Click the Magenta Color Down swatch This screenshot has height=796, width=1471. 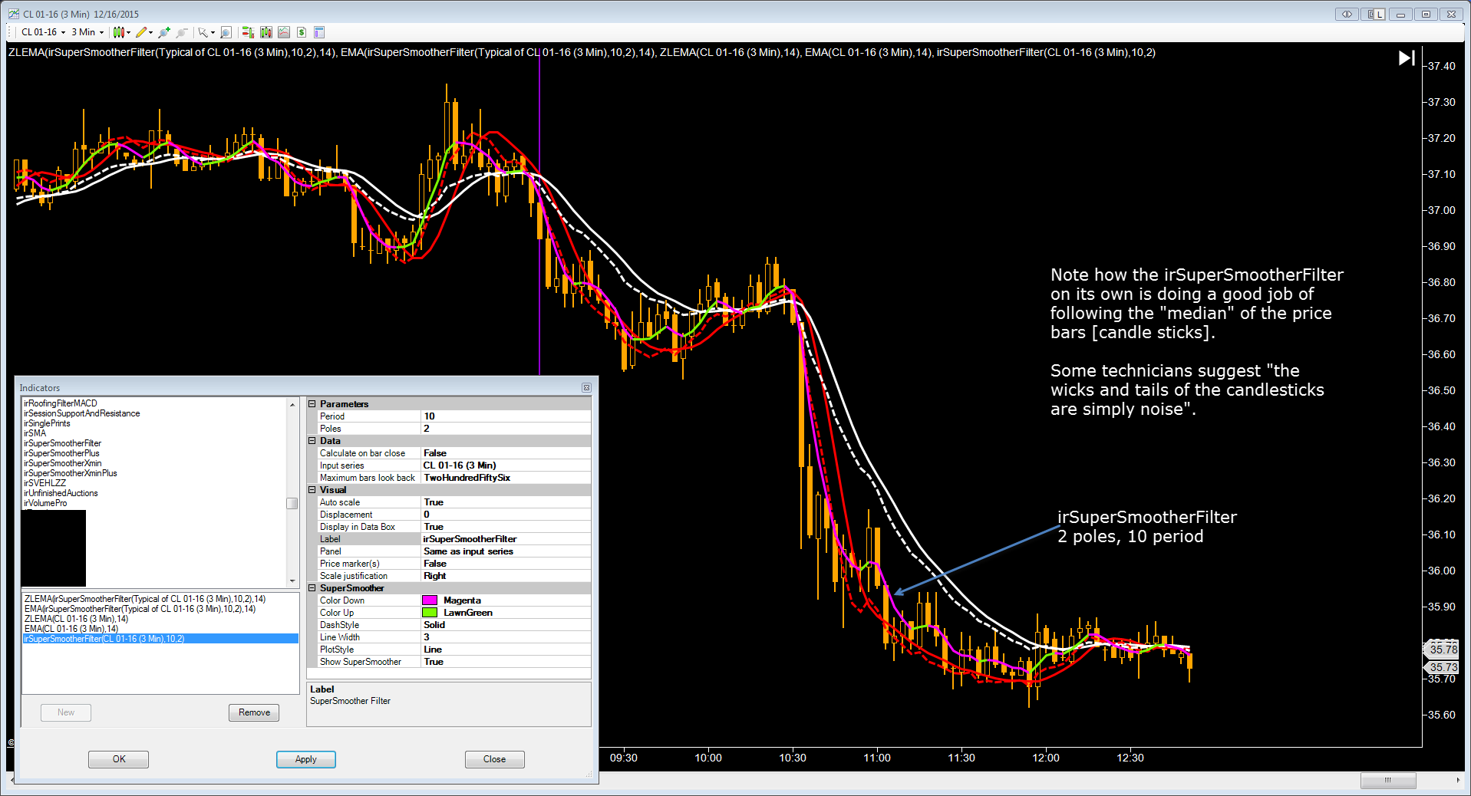point(430,600)
